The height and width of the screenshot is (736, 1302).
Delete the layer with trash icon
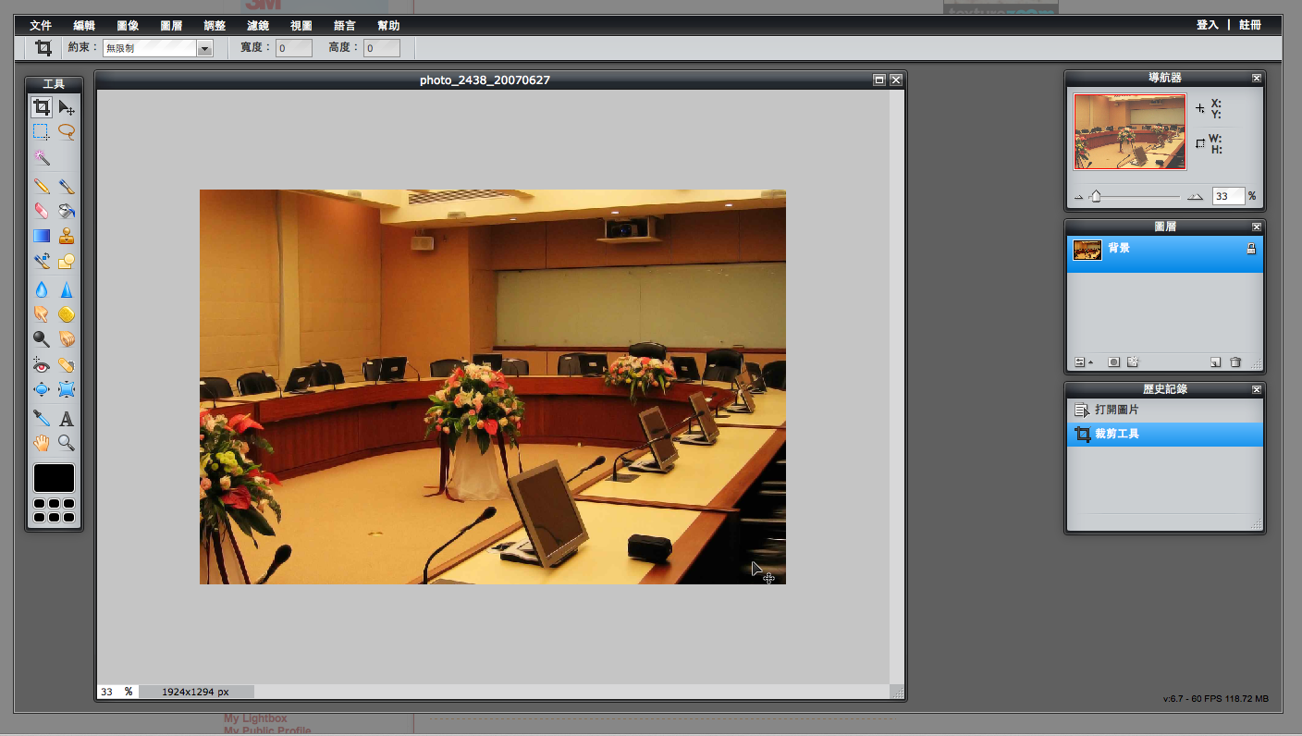pos(1235,362)
